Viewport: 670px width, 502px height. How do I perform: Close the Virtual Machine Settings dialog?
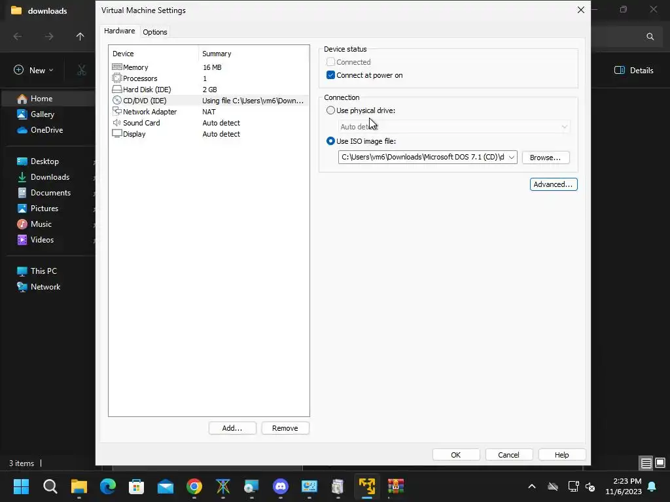tap(581, 10)
